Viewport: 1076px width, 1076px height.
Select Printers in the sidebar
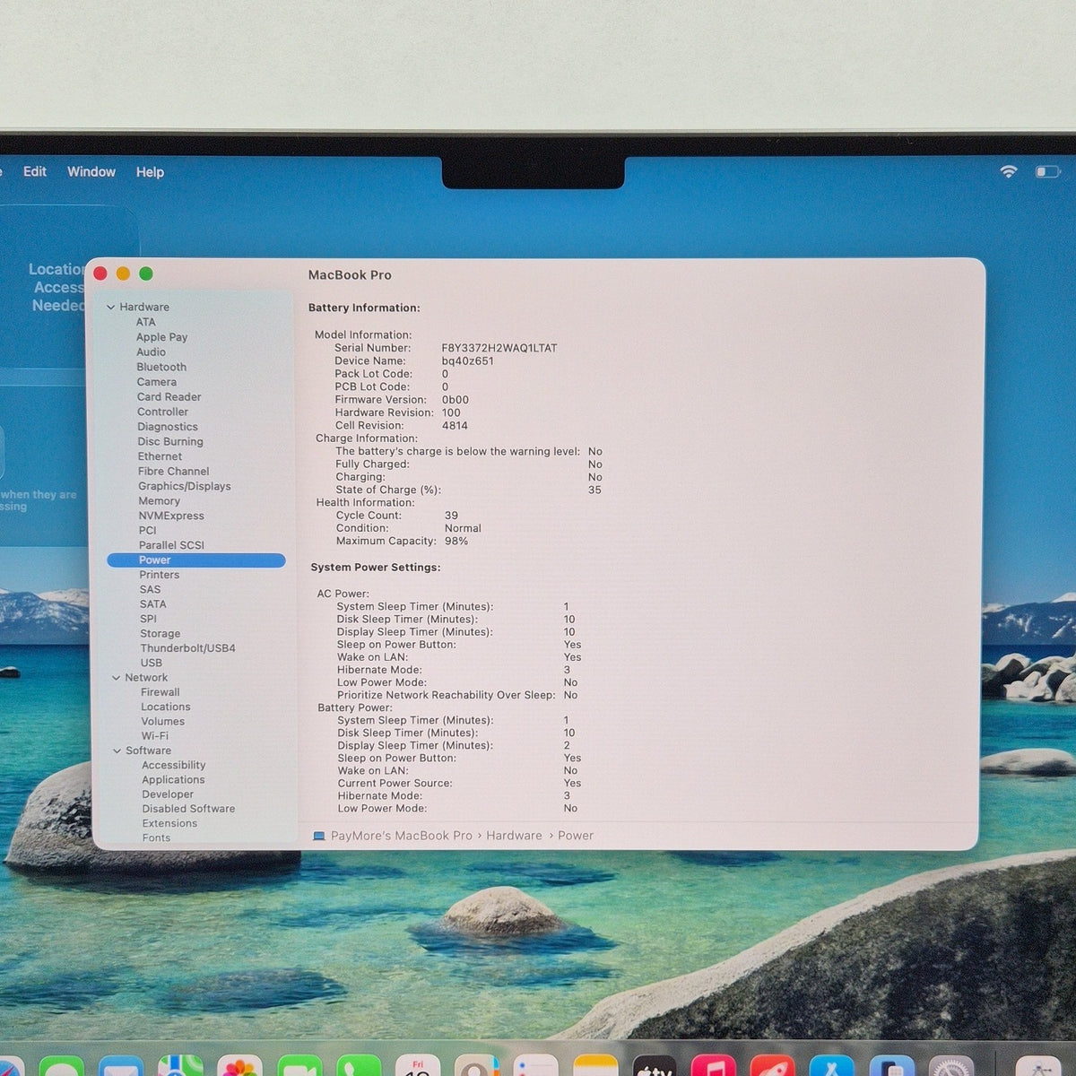(x=159, y=575)
